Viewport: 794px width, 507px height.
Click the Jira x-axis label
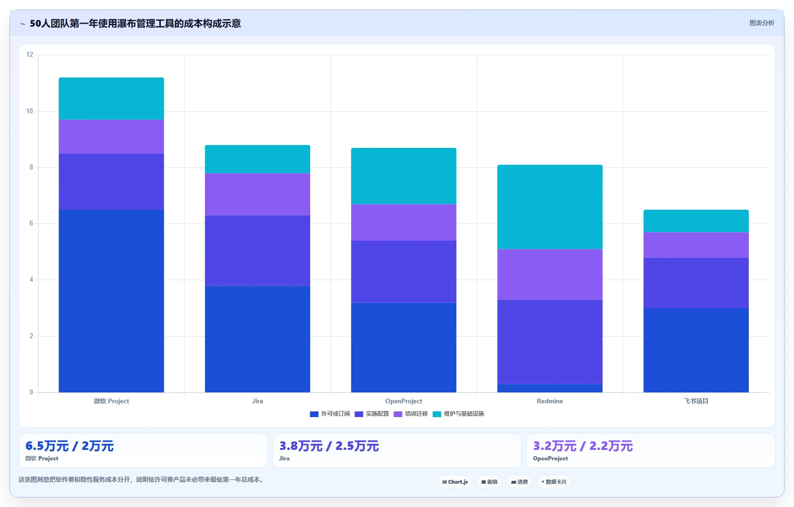(257, 401)
